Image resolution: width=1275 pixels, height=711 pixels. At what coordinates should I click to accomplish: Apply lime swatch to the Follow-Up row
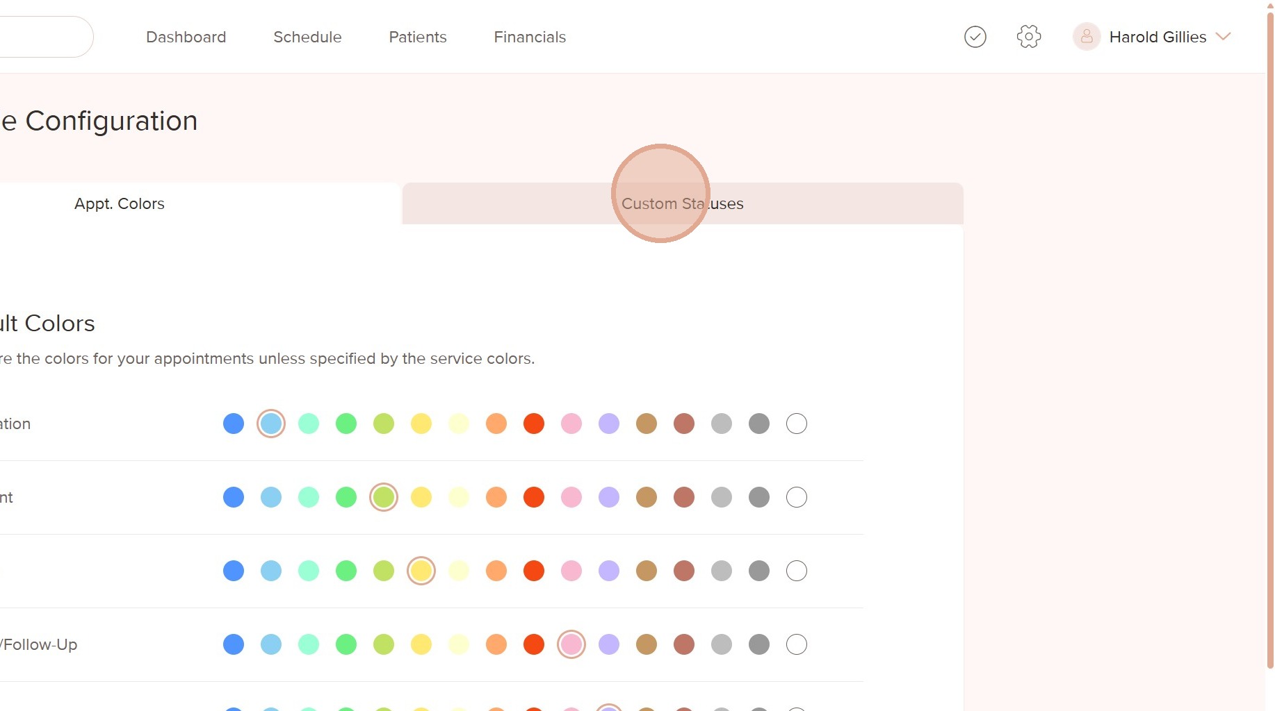coord(384,644)
